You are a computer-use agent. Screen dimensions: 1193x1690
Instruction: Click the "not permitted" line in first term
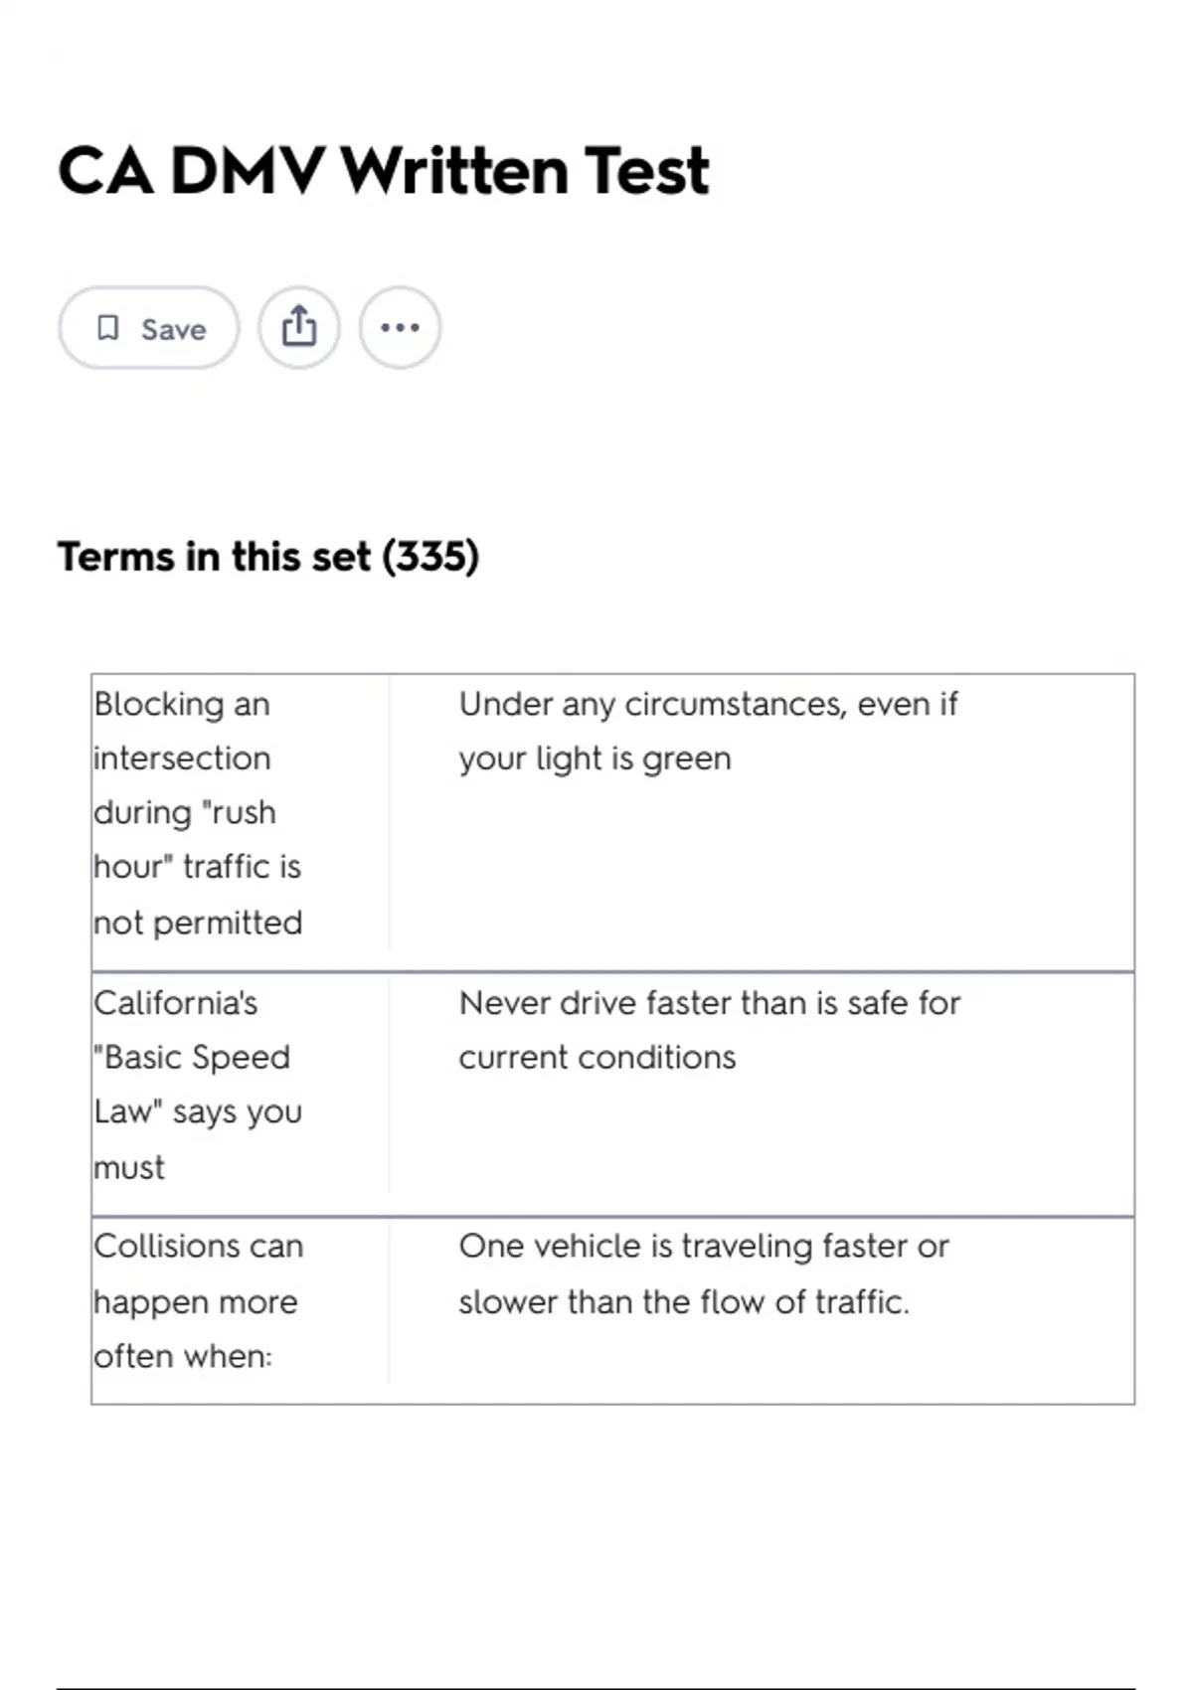[198, 923]
